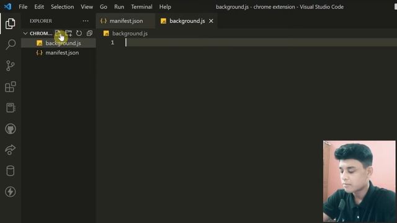Open the Go menu
This screenshot has height=223, width=397.
click(x=104, y=7)
